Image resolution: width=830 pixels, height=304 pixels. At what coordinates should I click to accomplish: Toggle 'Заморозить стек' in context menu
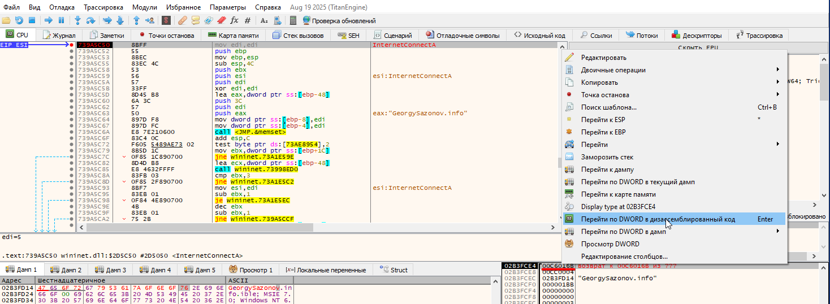coord(607,157)
